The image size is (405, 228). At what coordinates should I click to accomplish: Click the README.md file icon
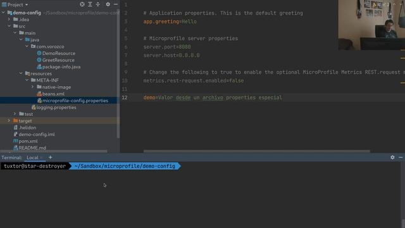15,148
